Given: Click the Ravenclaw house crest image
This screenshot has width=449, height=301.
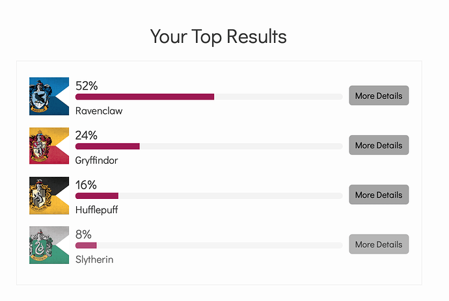Looking at the screenshot, I should pos(49,96).
